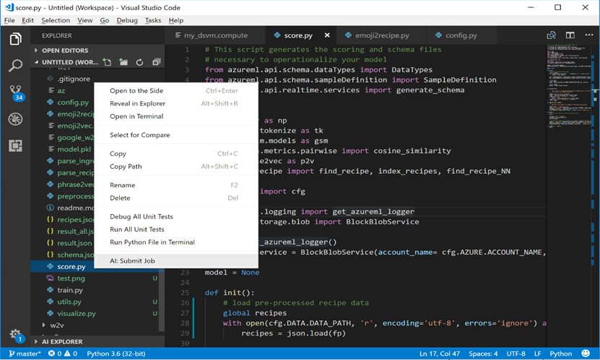Expand the AI EXPLORER section
The height and width of the screenshot is (360, 600).
pos(59,342)
